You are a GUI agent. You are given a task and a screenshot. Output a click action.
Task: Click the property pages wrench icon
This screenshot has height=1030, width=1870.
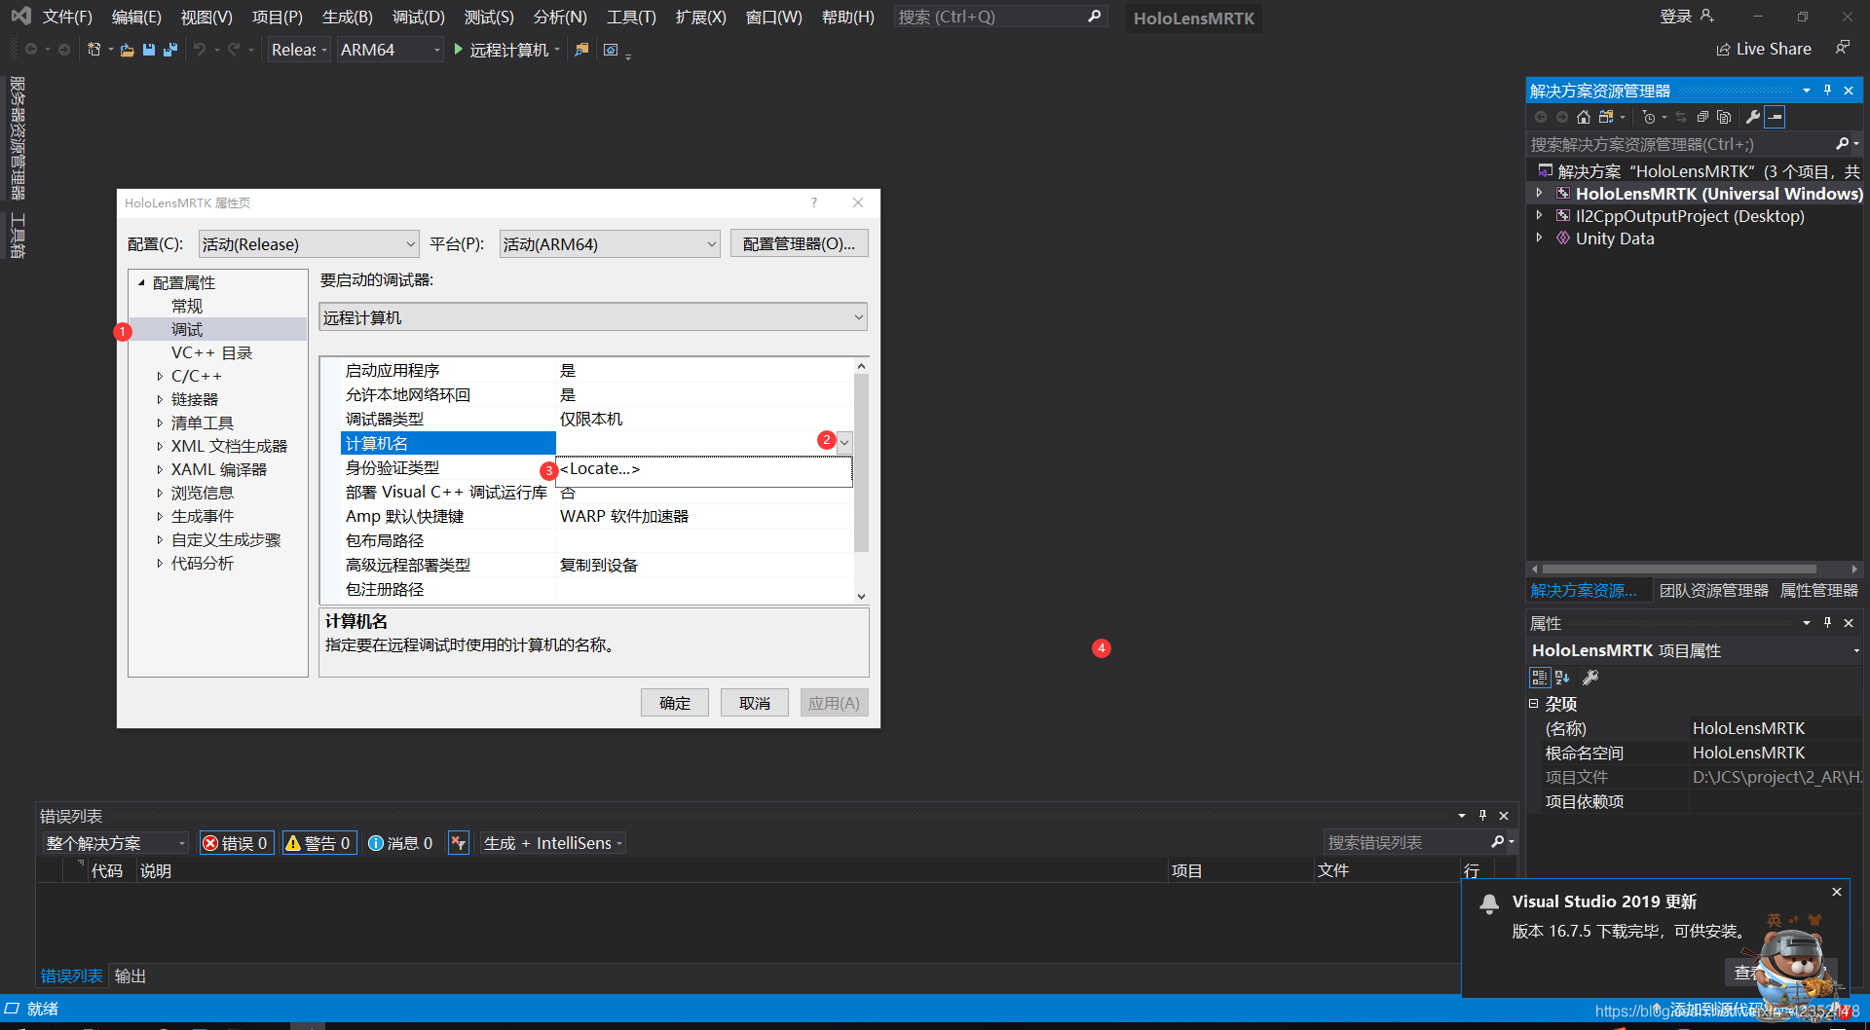(x=1590, y=678)
